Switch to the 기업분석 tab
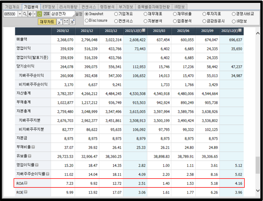The height and width of the screenshot is (201, 263). point(31,7)
